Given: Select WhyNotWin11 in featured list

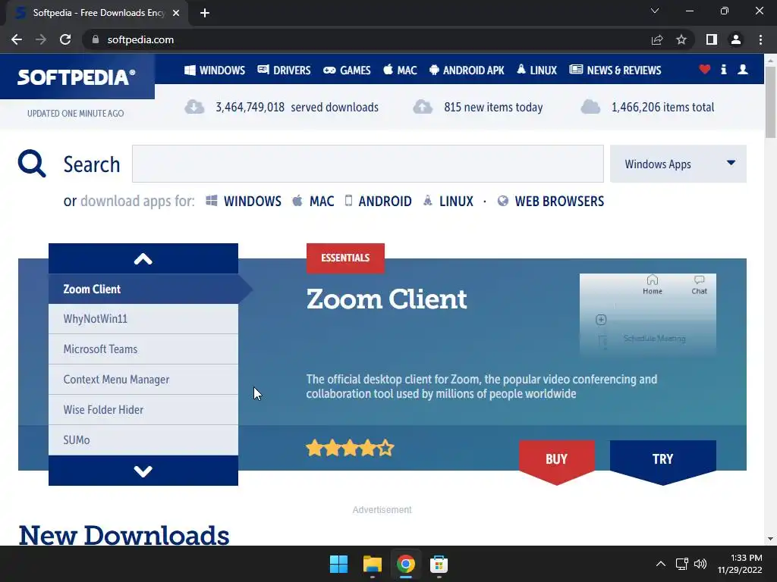Looking at the screenshot, I should point(143,319).
